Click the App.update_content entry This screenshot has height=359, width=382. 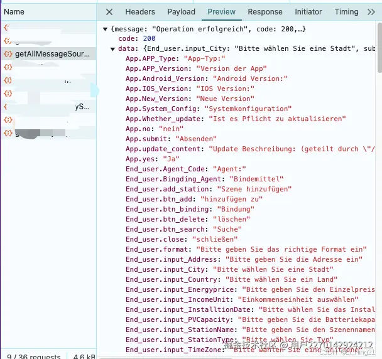(x=250, y=149)
